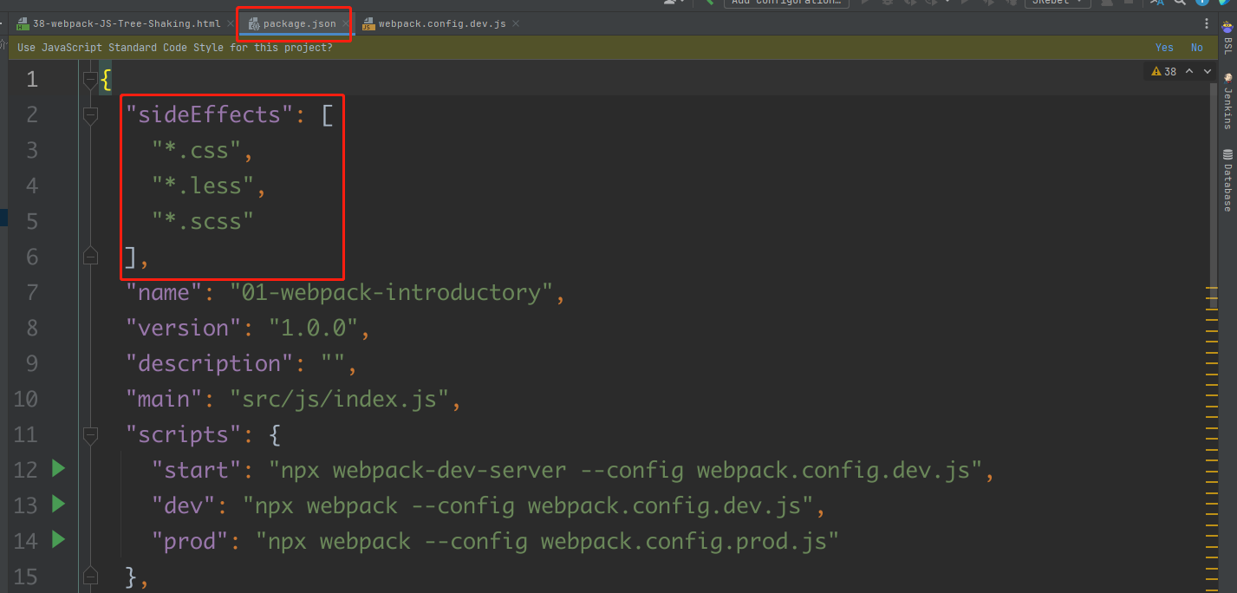Click the "1.0.0" version value
Image resolution: width=1237 pixels, height=593 pixels.
314,328
